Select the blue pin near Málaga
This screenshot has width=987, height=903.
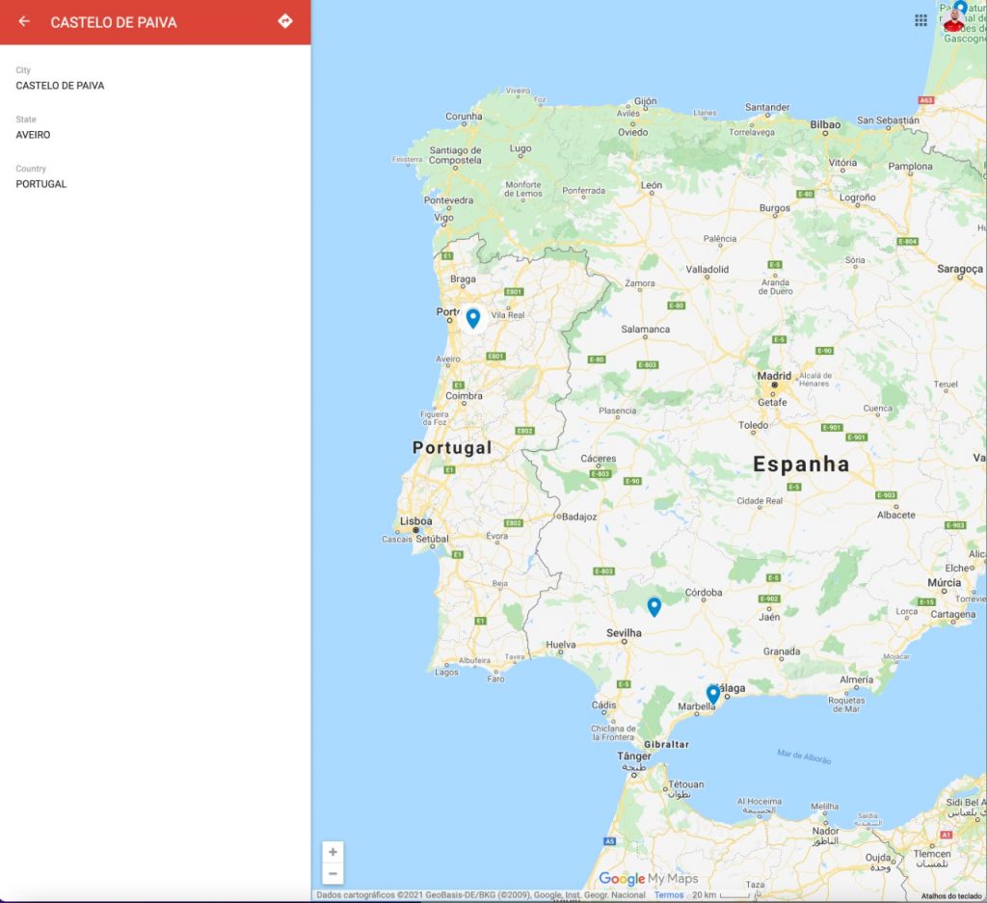point(712,693)
